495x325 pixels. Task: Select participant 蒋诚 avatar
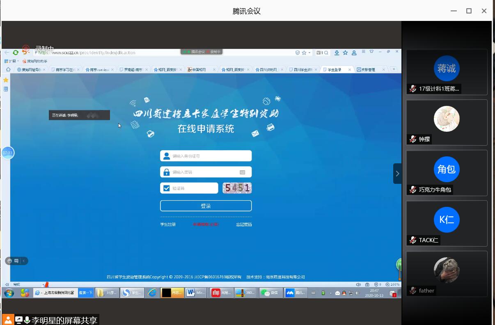pyautogui.click(x=447, y=68)
